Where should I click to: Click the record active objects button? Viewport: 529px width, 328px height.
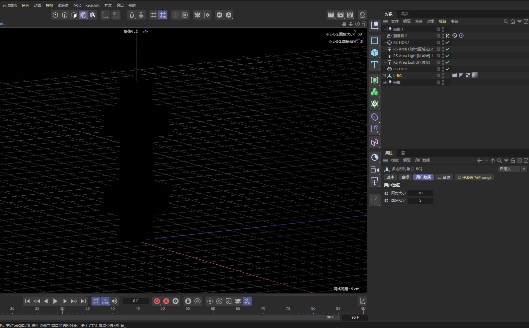tap(157, 301)
